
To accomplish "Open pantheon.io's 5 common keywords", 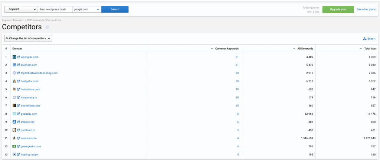I will (238, 130).
